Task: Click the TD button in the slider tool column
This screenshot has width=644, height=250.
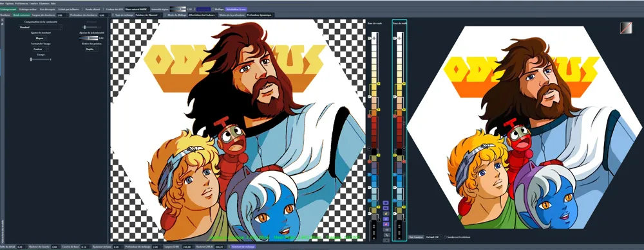Action: [386, 229]
